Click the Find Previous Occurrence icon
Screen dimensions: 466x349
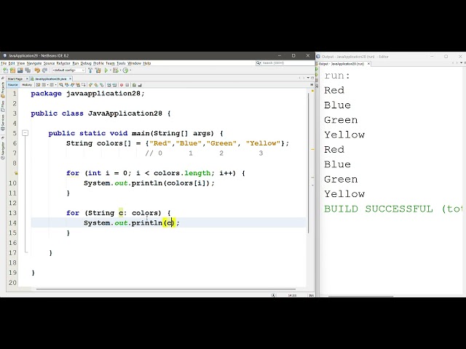point(67,85)
